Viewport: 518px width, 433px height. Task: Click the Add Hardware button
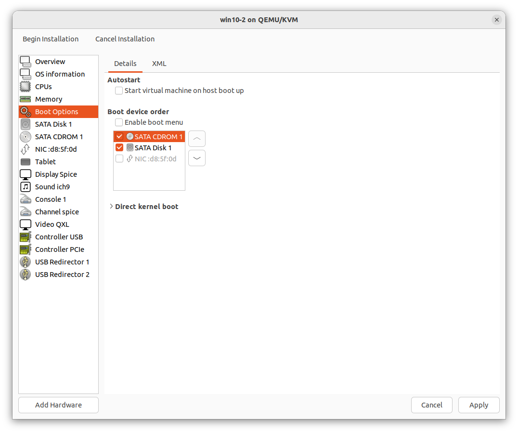pyautogui.click(x=58, y=405)
